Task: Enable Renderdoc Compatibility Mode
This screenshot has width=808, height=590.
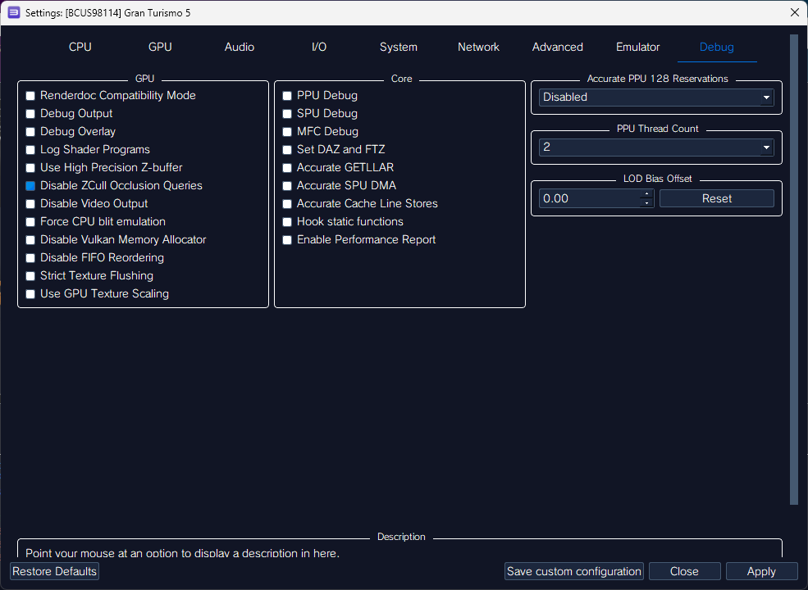Action: pyautogui.click(x=30, y=96)
